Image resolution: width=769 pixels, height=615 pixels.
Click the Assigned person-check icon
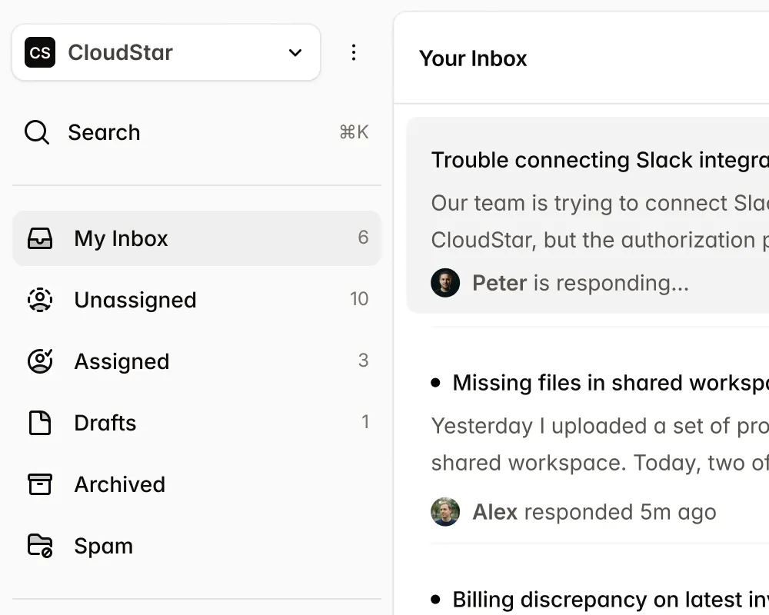(40, 361)
